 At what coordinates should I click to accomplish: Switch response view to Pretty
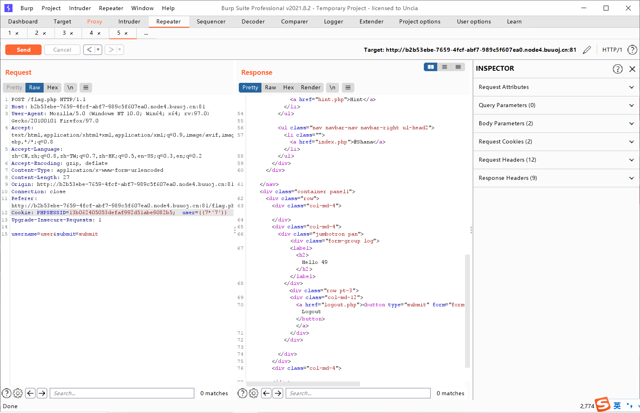point(250,87)
